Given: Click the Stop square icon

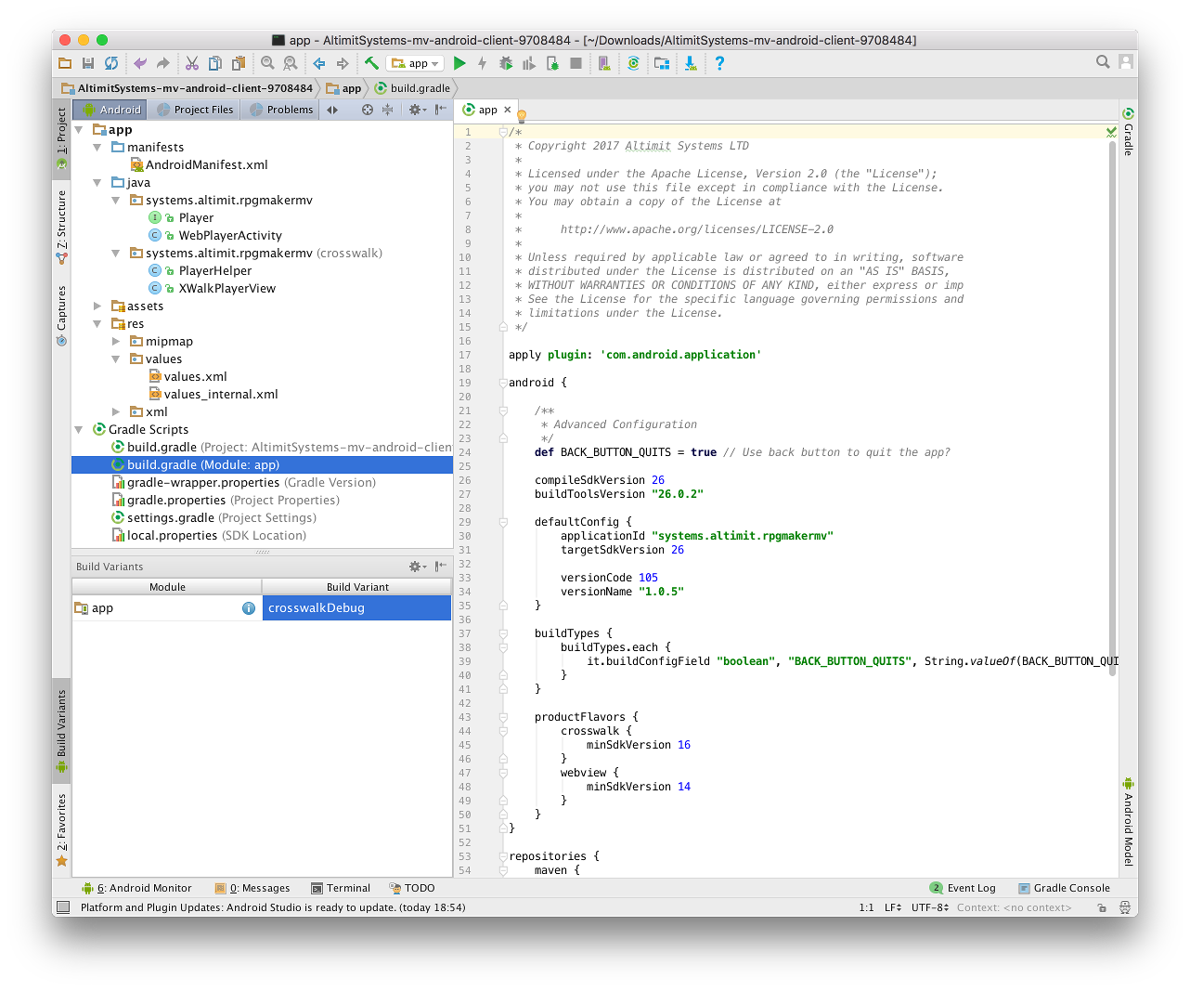Looking at the screenshot, I should 576,63.
